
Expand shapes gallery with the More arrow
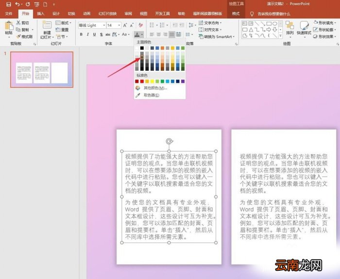coord(281,36)
